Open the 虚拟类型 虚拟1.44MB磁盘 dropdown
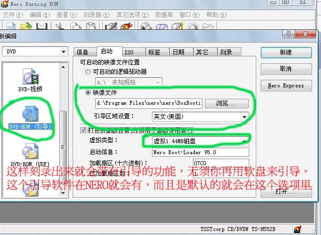This screenshot has width=321, height=235. (x=200, y=141)
